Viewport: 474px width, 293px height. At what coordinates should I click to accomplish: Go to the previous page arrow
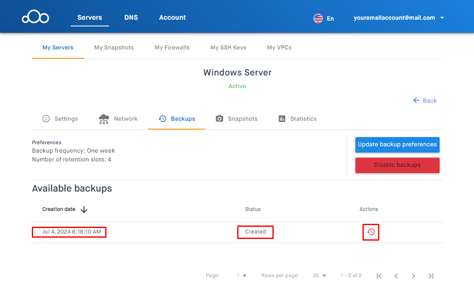click(x=396, y=276)
